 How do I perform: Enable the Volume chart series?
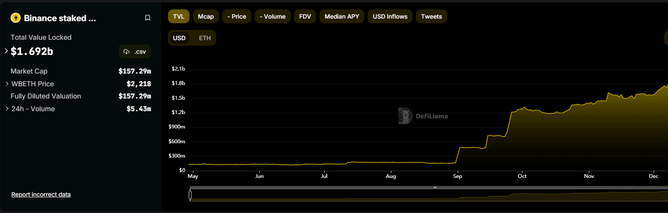[x=272, y=16]
